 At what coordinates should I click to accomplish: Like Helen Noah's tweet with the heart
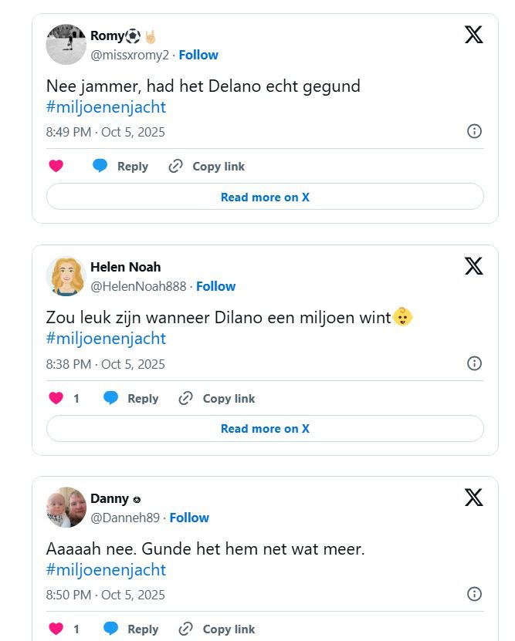coord(56,398)
